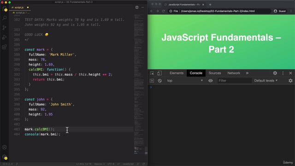Toggle the live expression eye icon
The image size is (295, 166).
(211, 81)
